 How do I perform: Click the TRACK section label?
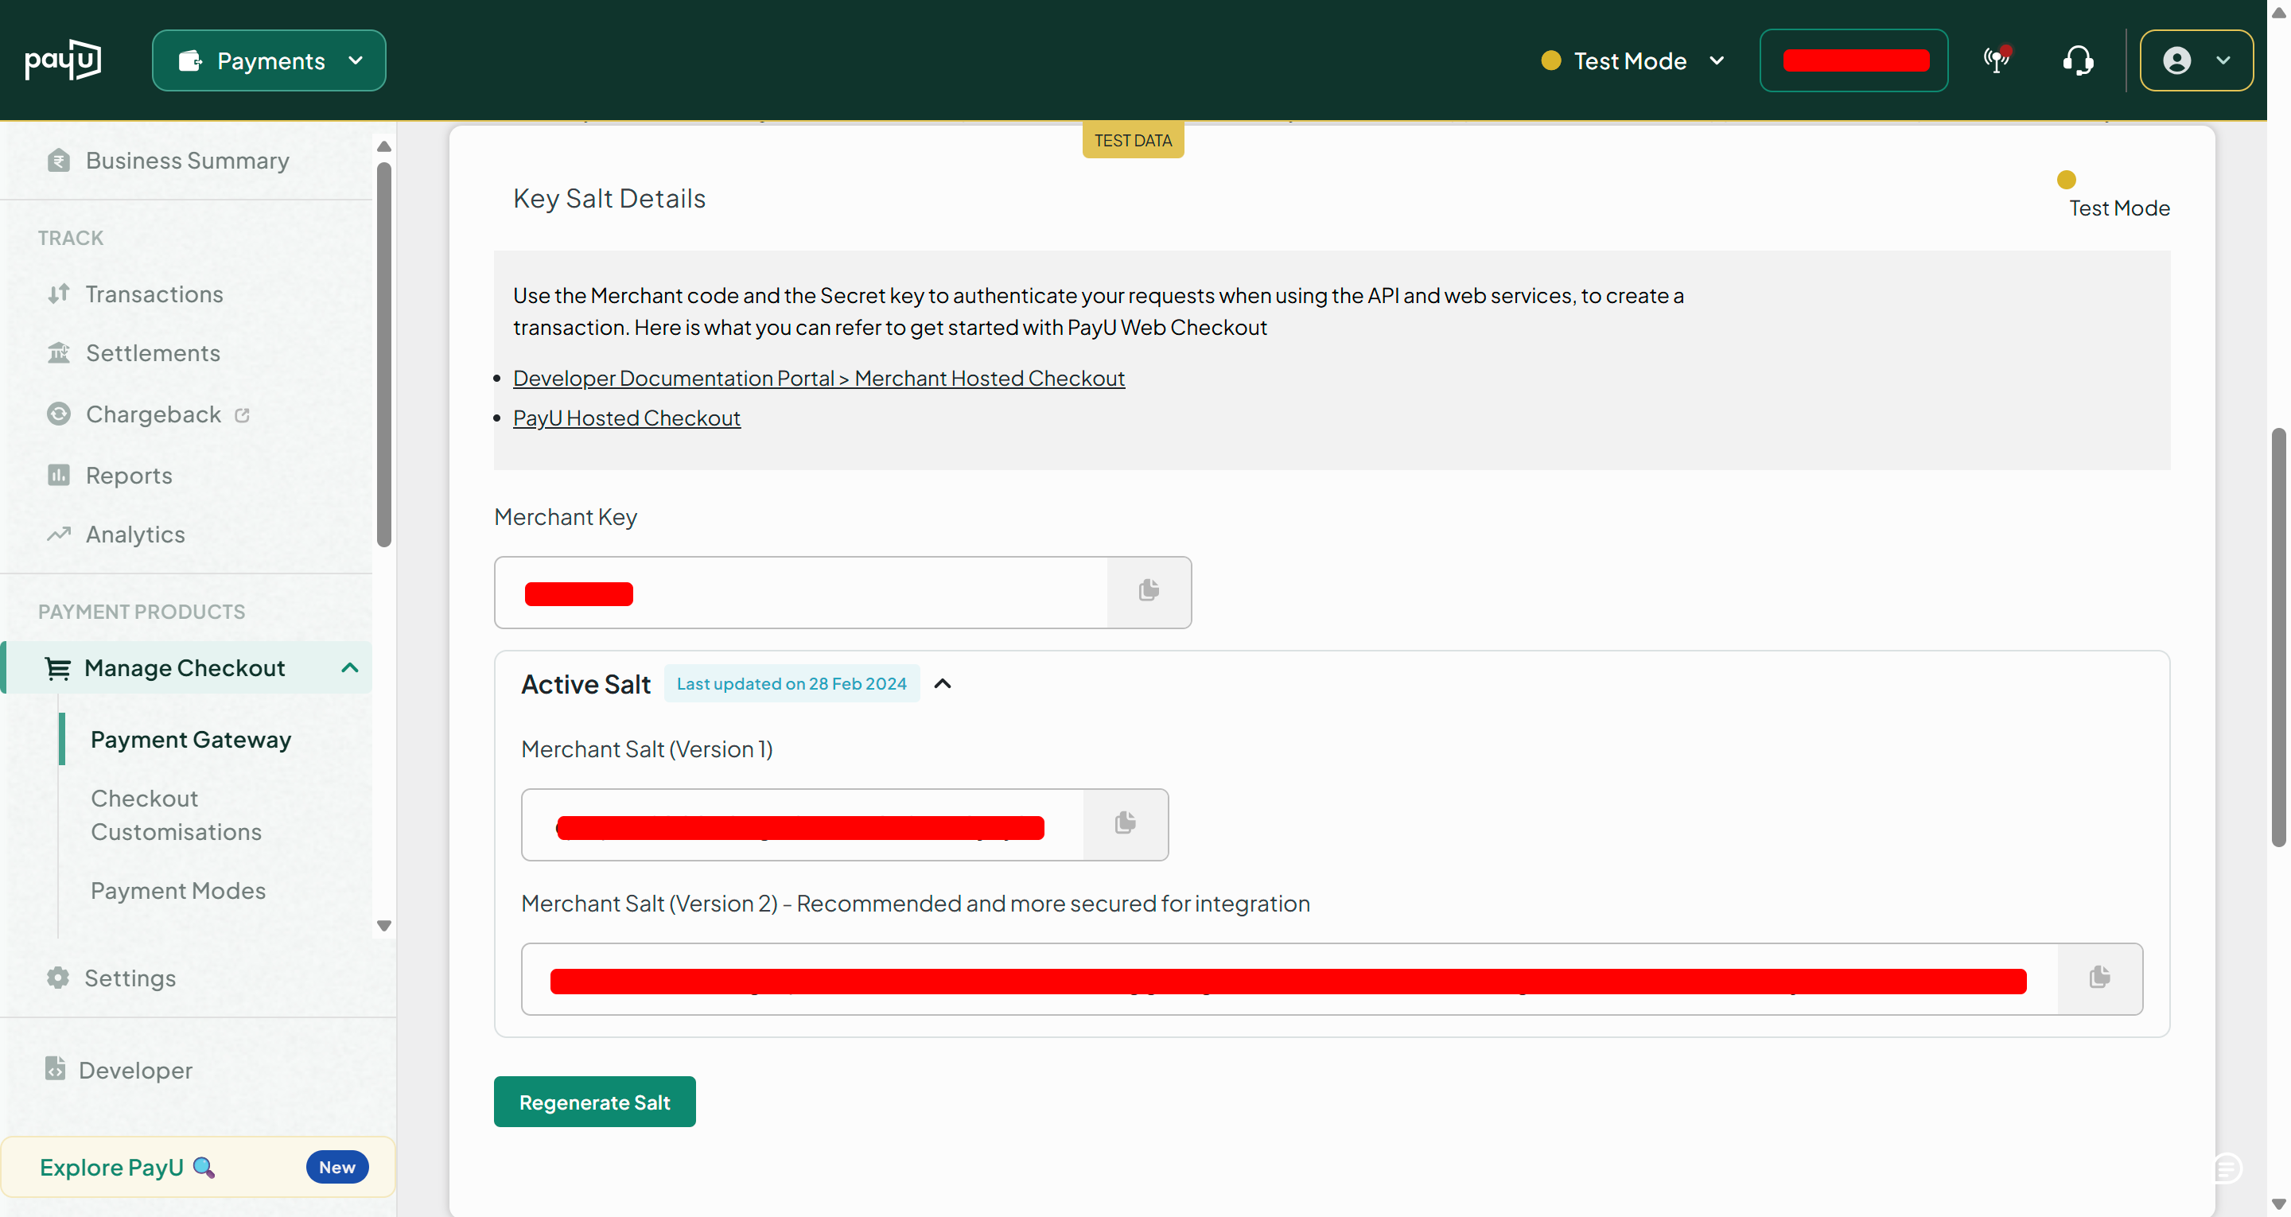tap(70, 238)
